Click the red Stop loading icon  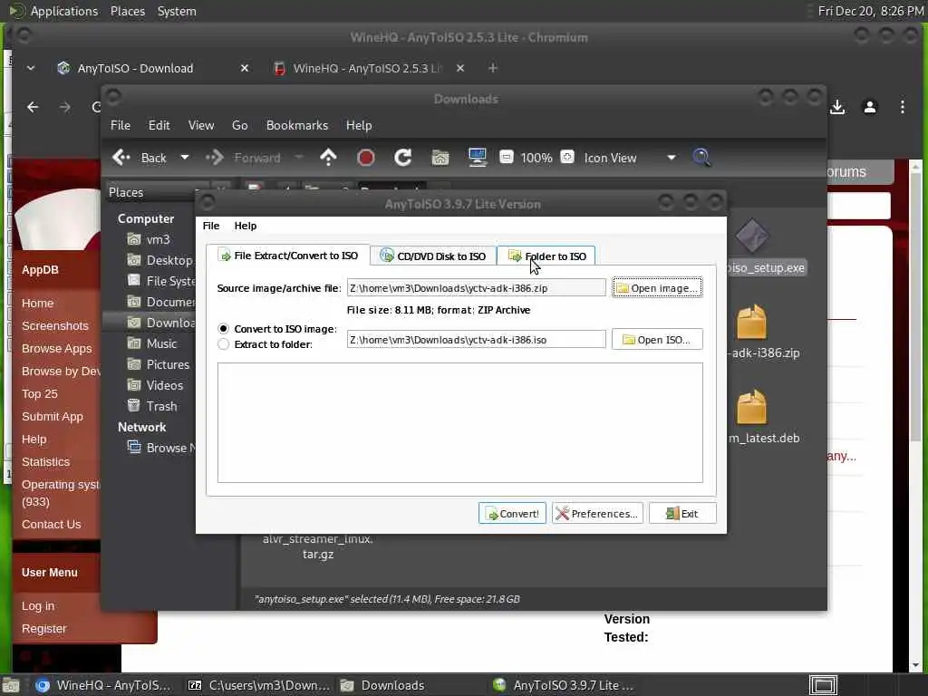[x=366, y=158]
